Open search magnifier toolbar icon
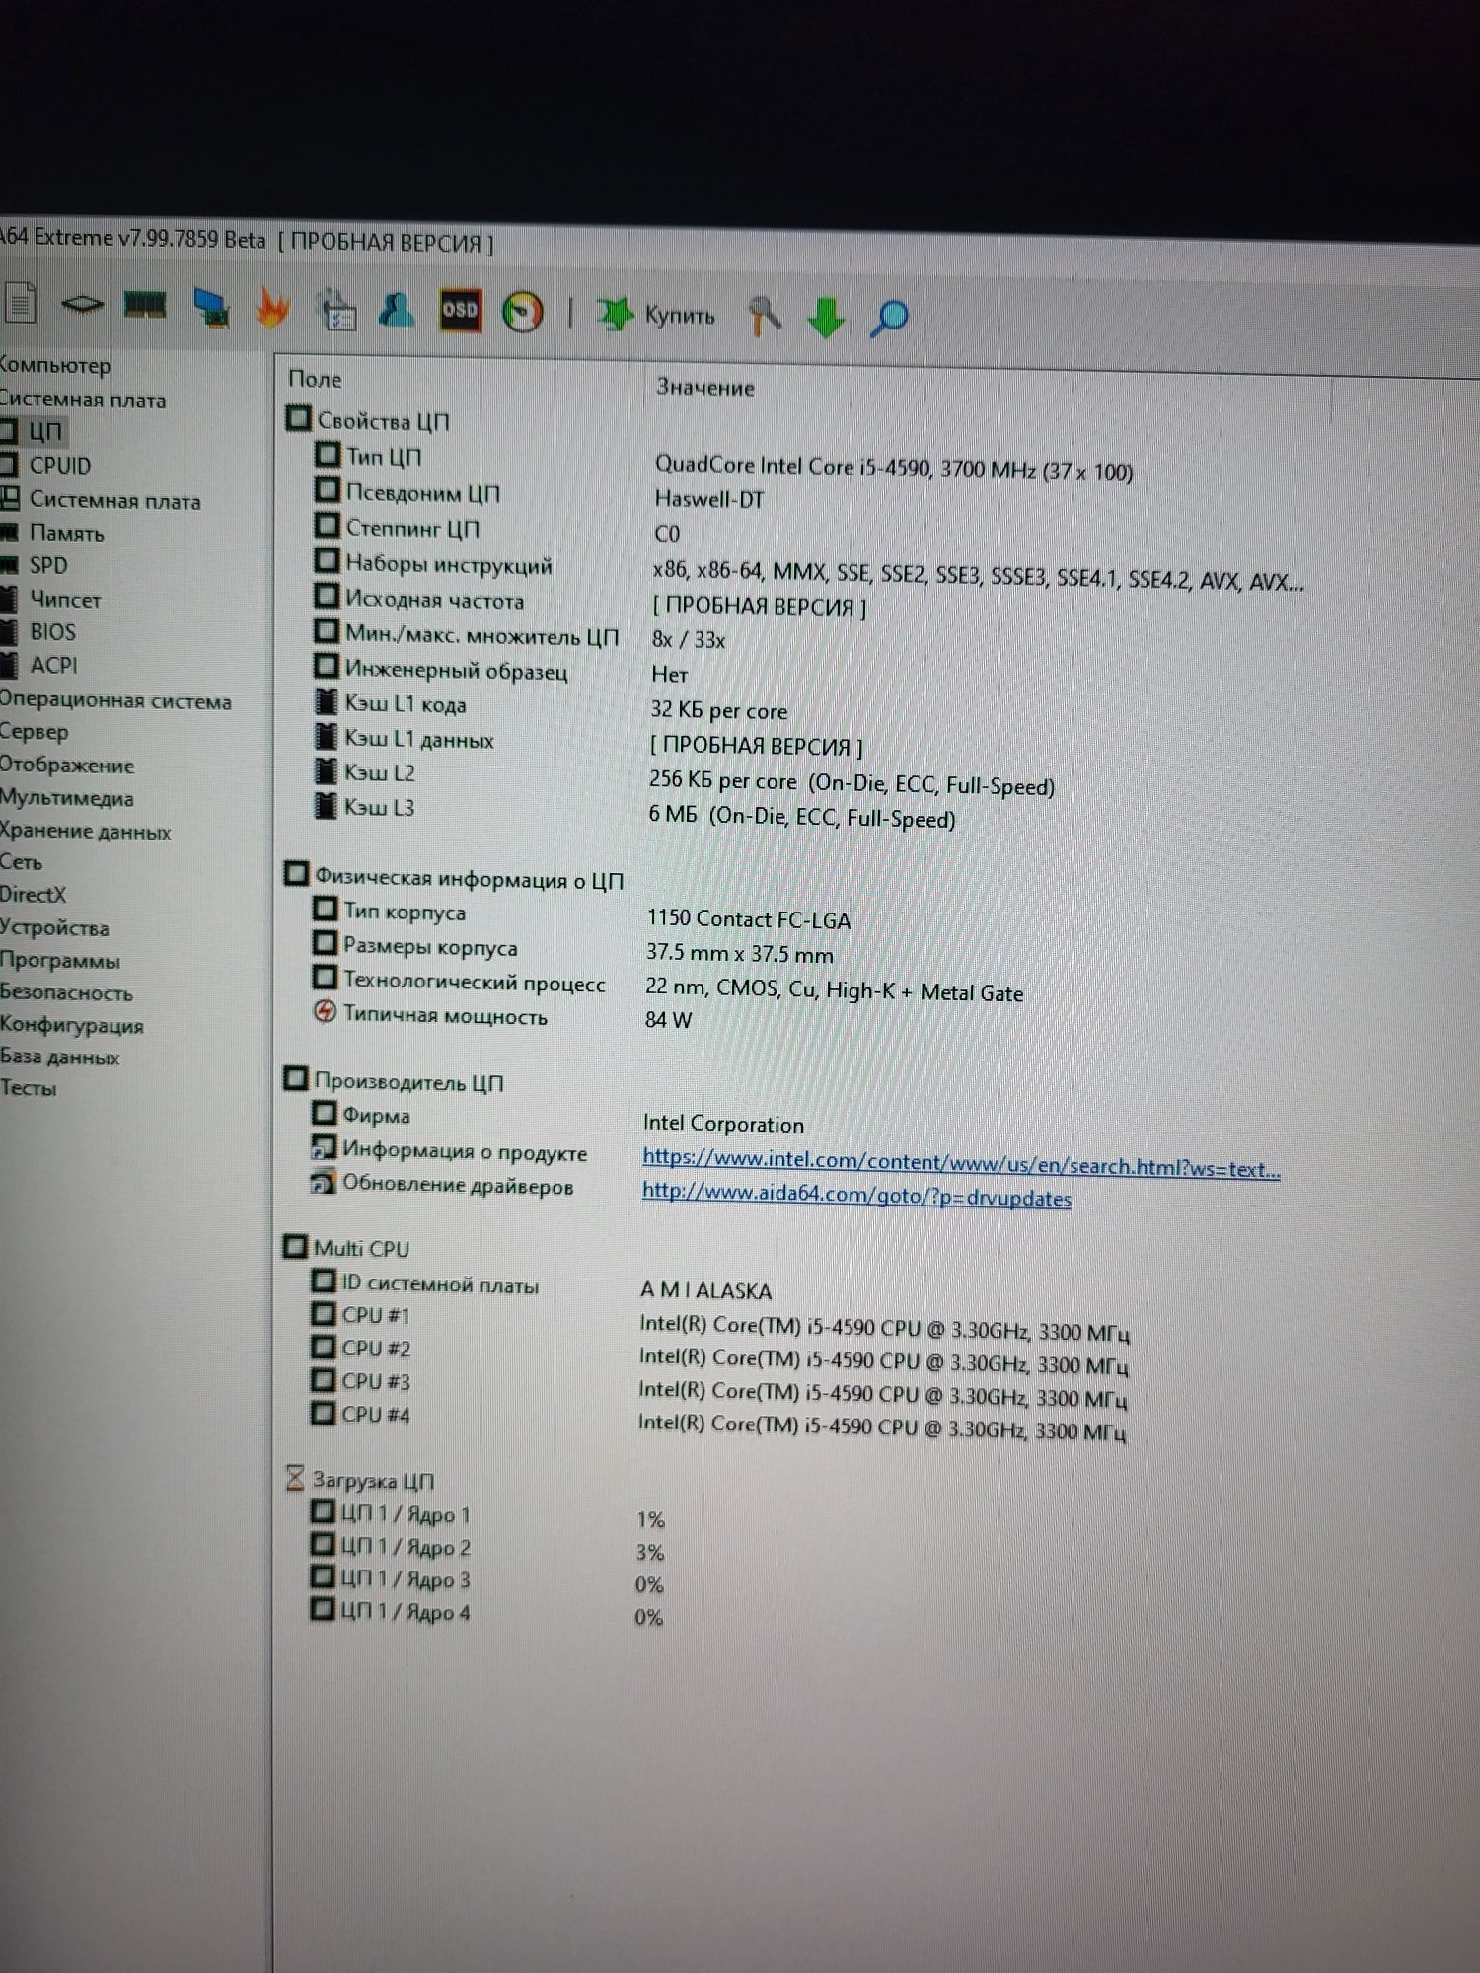Viewport: 1480px width, 1973px height. (x=889, y=318)
